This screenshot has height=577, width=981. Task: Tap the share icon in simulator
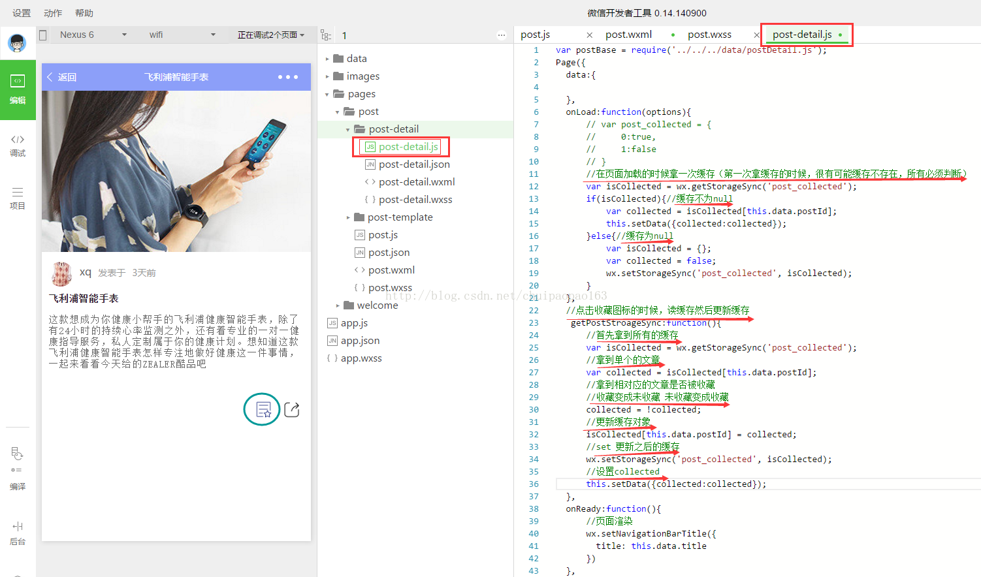(292, 409)
